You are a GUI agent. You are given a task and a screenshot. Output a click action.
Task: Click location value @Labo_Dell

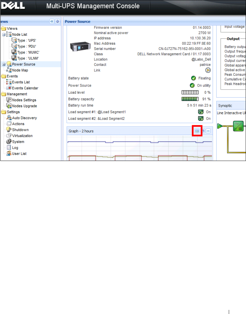pos(201,59)
